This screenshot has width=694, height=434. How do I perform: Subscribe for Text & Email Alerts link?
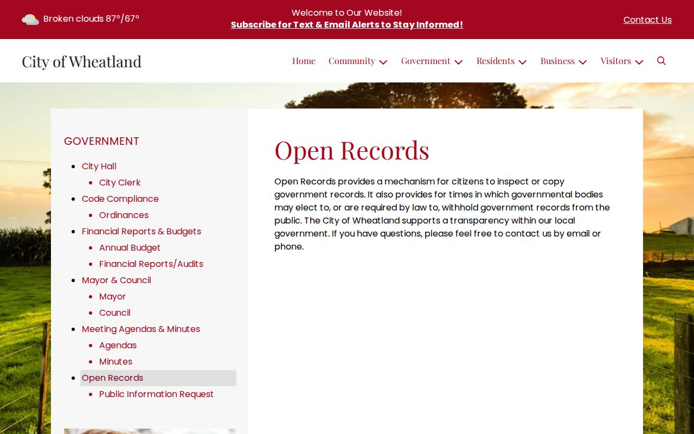pos(347,25)
